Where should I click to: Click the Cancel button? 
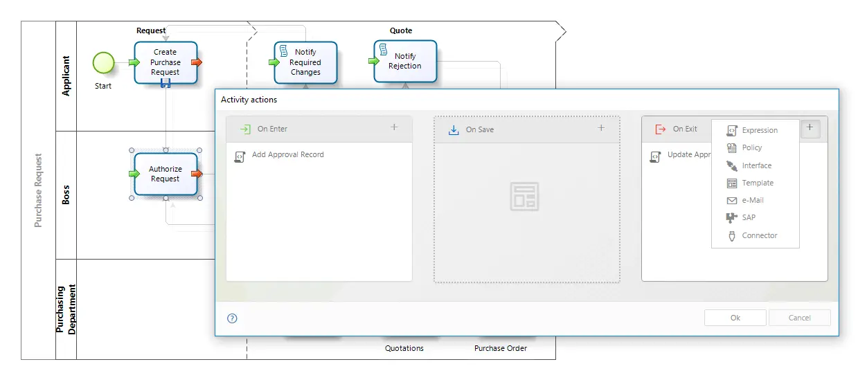coord(799,318)
